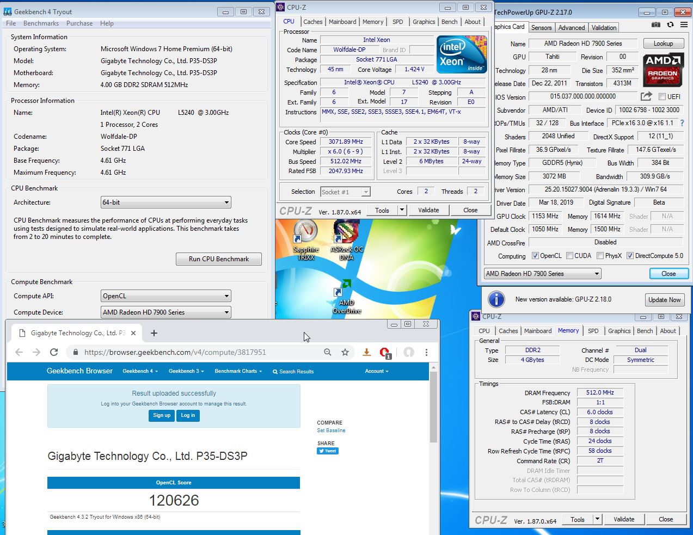Click Search Results in Geekbench Browser nav
Viewport: 693px width, 535px height.
click(293, 372)
